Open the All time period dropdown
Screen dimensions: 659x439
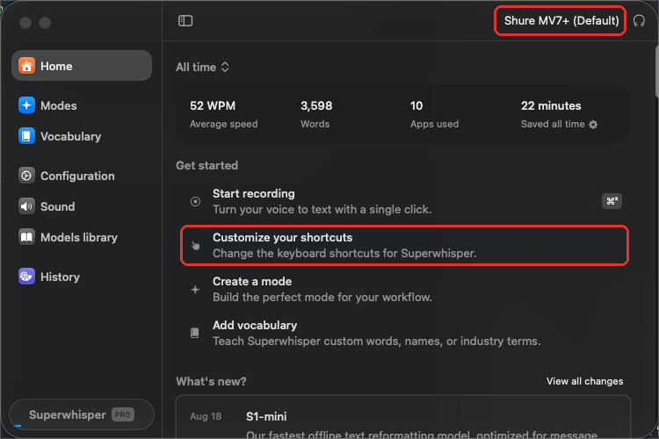click(203, 68)
